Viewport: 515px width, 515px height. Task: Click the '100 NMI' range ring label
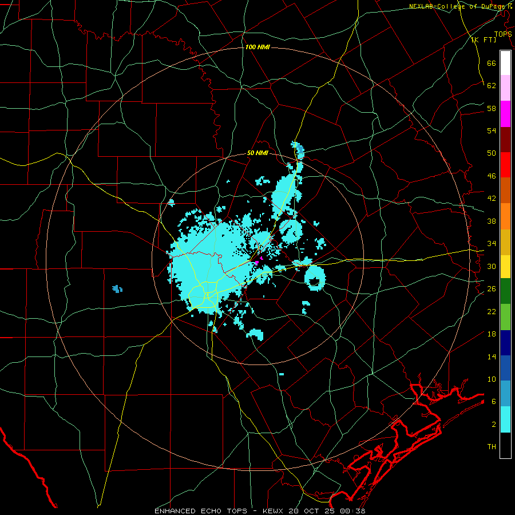(257, 47)
